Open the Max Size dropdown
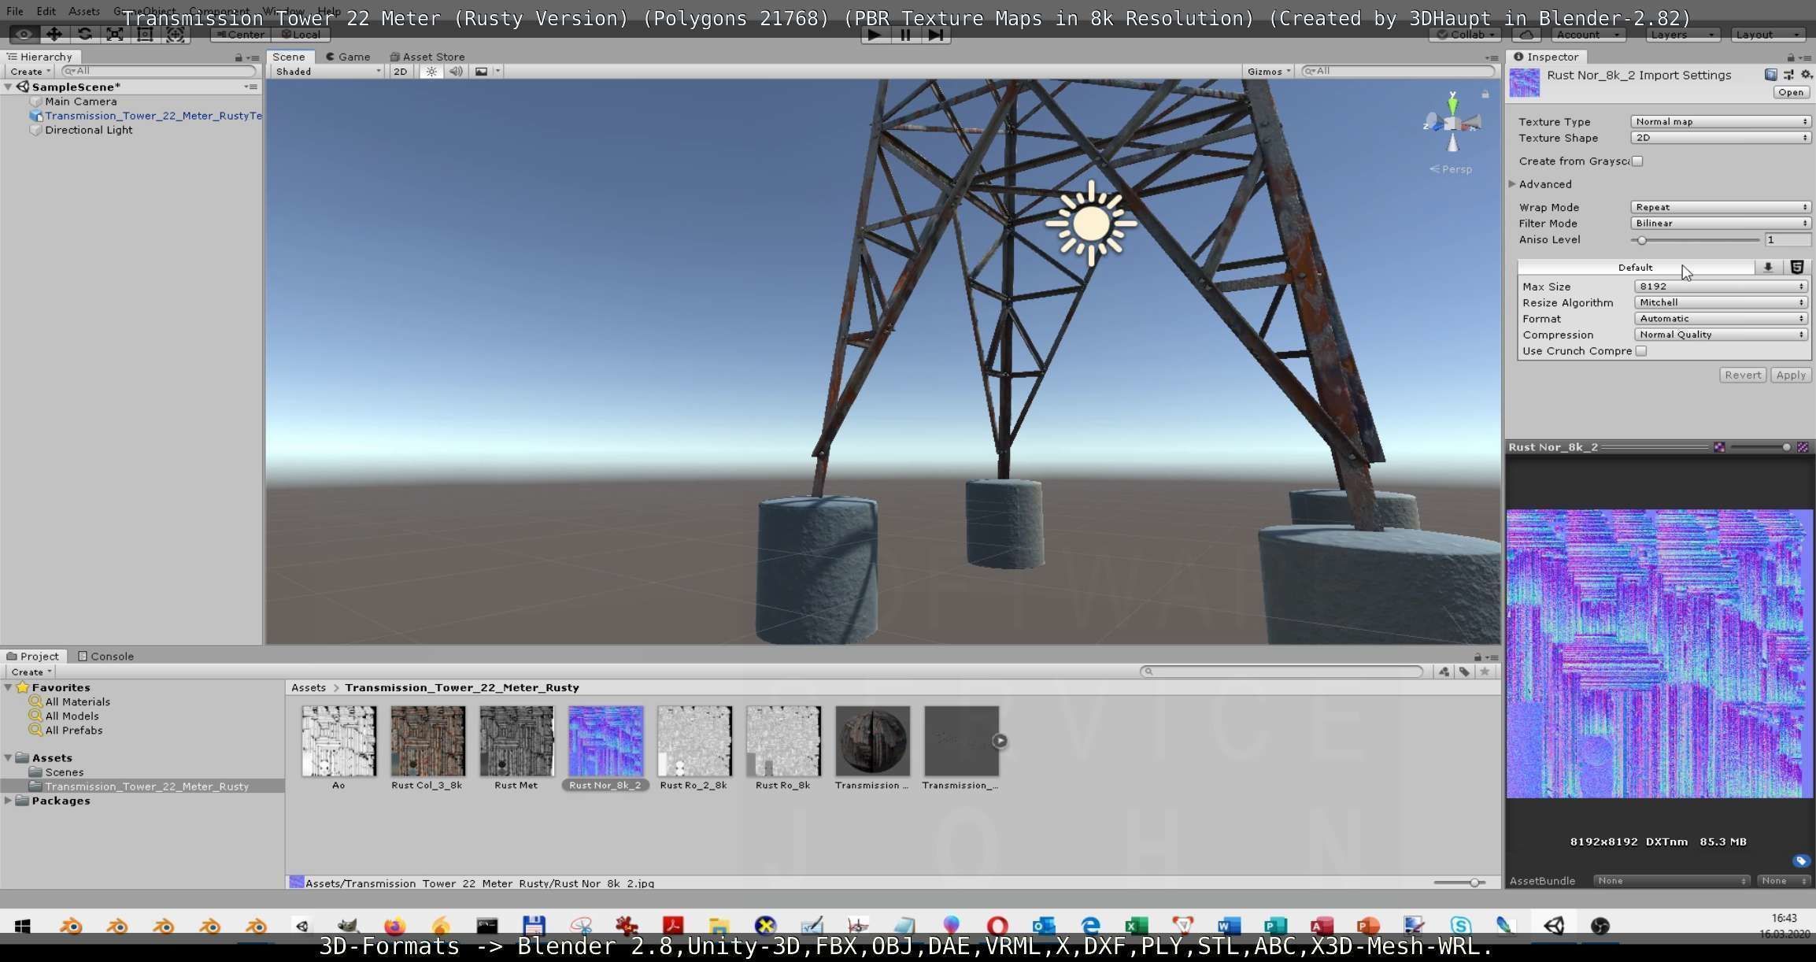 [x=1721, y=287]
